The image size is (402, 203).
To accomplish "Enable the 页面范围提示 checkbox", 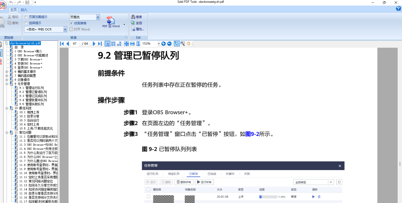I will click(x=26, y=17).
